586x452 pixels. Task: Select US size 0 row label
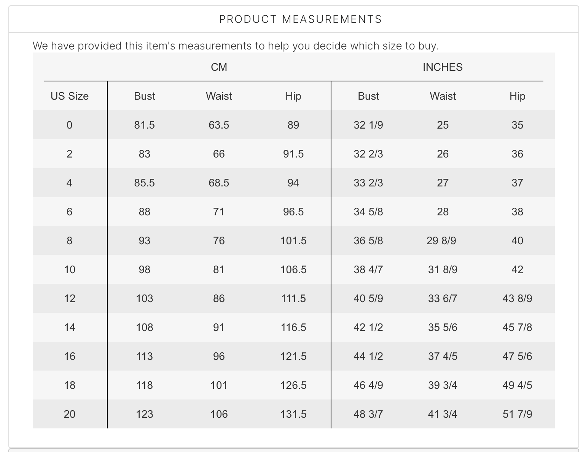(x=69, y=125)
